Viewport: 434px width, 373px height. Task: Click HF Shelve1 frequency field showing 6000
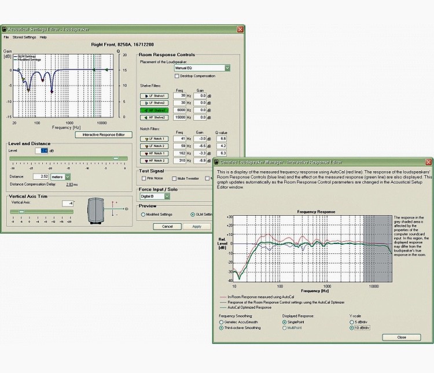[x=179, y=110]
